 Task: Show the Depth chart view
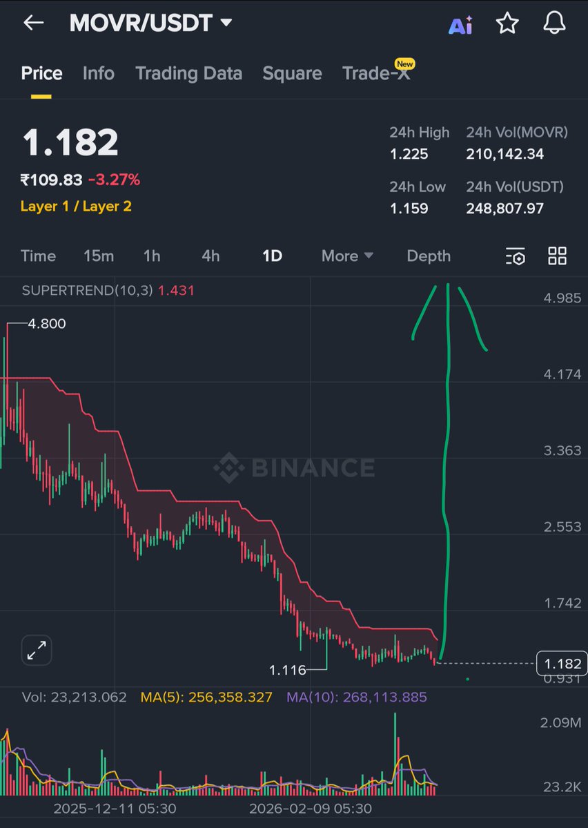(x=429, y=256)
